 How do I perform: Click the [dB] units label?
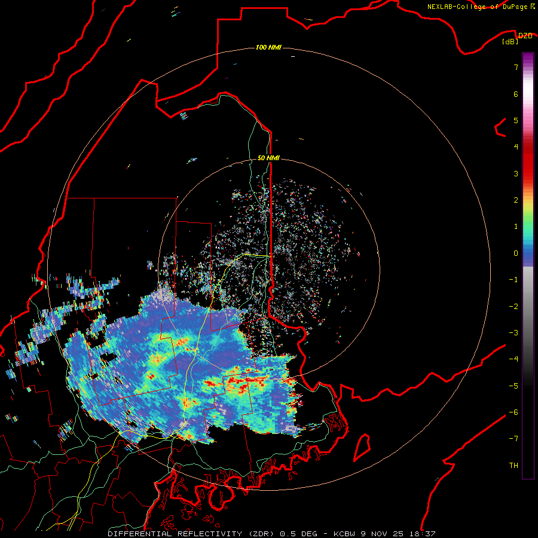click(x=511, y=42)
